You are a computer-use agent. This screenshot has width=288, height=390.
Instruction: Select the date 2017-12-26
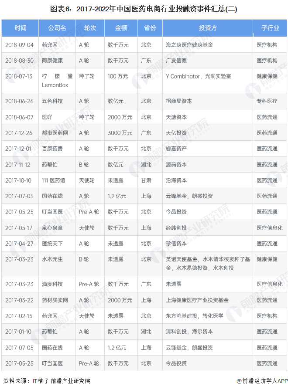coord(19,133)
